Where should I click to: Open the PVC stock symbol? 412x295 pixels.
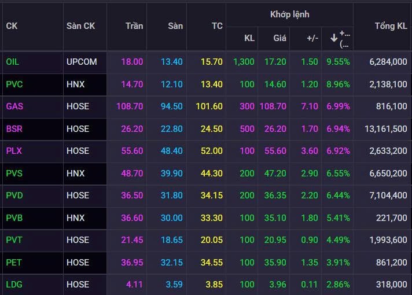pos(14,84)
